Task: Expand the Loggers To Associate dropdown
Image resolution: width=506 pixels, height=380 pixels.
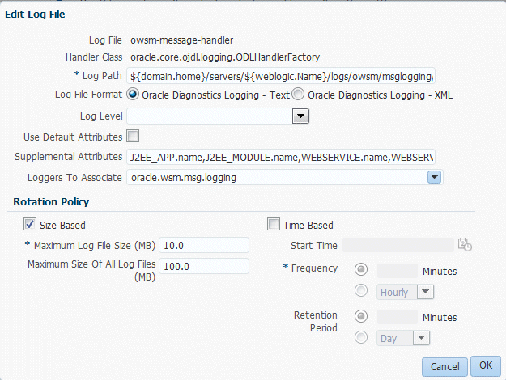Action: pyautogui.click(x=435, y=177)
